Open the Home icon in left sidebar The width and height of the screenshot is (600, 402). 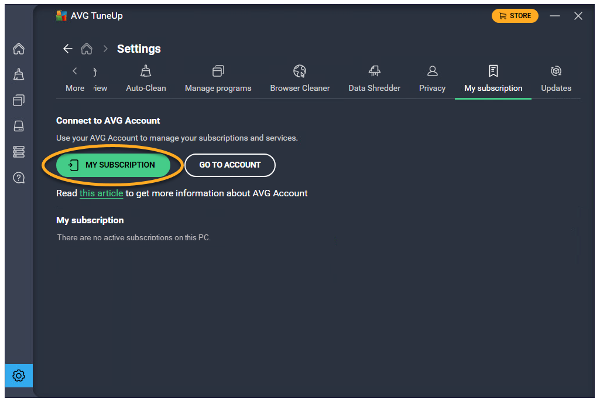pos(19,49)
